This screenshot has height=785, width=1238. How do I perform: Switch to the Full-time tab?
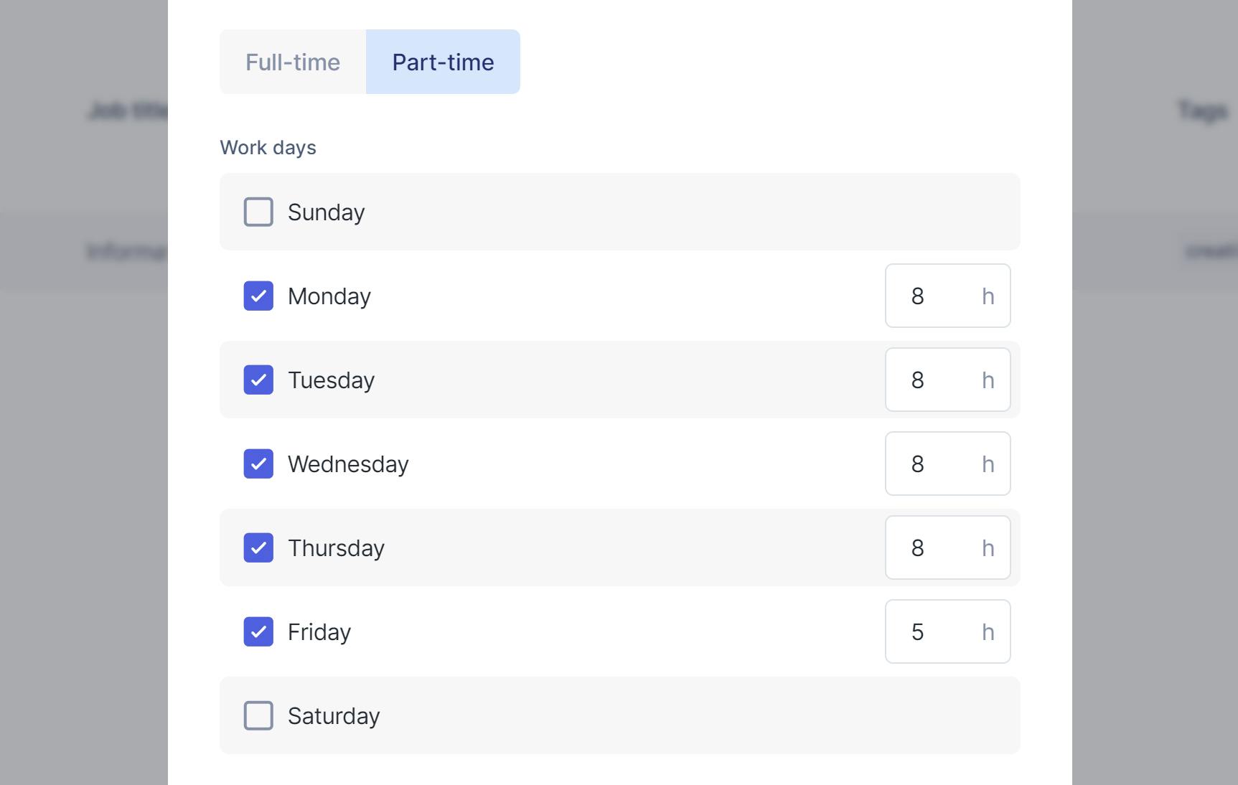[293, 62]
